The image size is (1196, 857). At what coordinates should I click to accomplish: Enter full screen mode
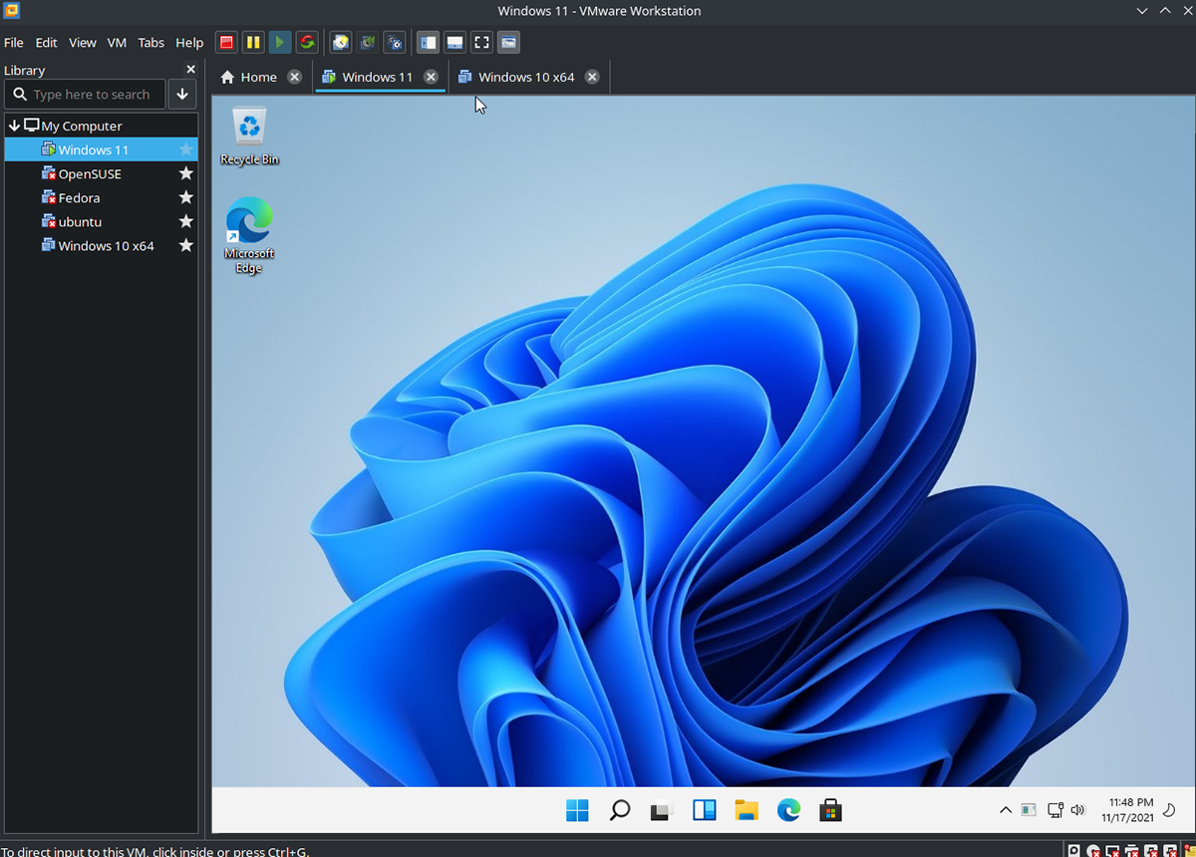pos(481,42)
